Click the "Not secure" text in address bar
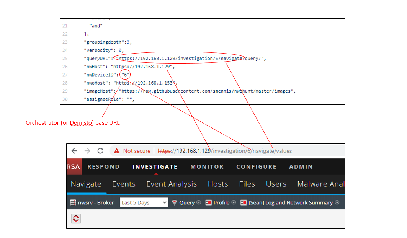Screen dimensions: 407x238 click(x=137, y=151)
